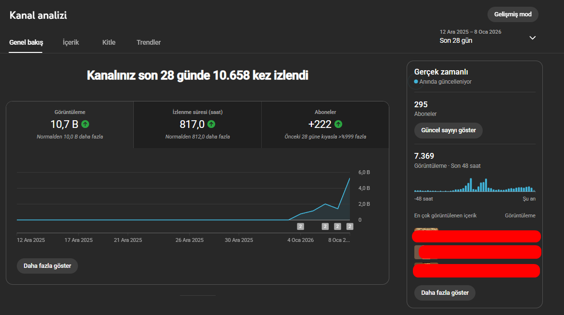Open the Kitle tab

[109, 42]
